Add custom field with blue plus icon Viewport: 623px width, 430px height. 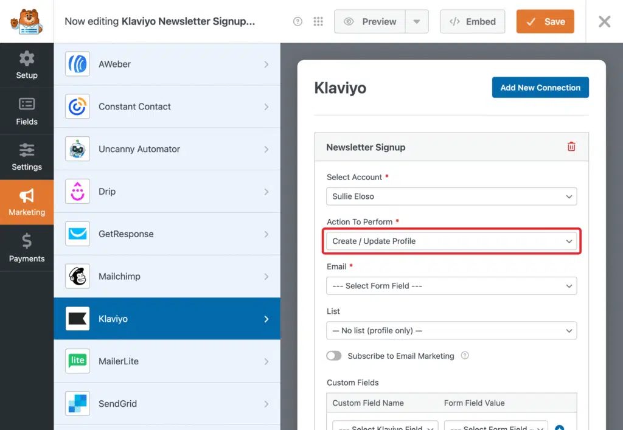click(560, 428)
